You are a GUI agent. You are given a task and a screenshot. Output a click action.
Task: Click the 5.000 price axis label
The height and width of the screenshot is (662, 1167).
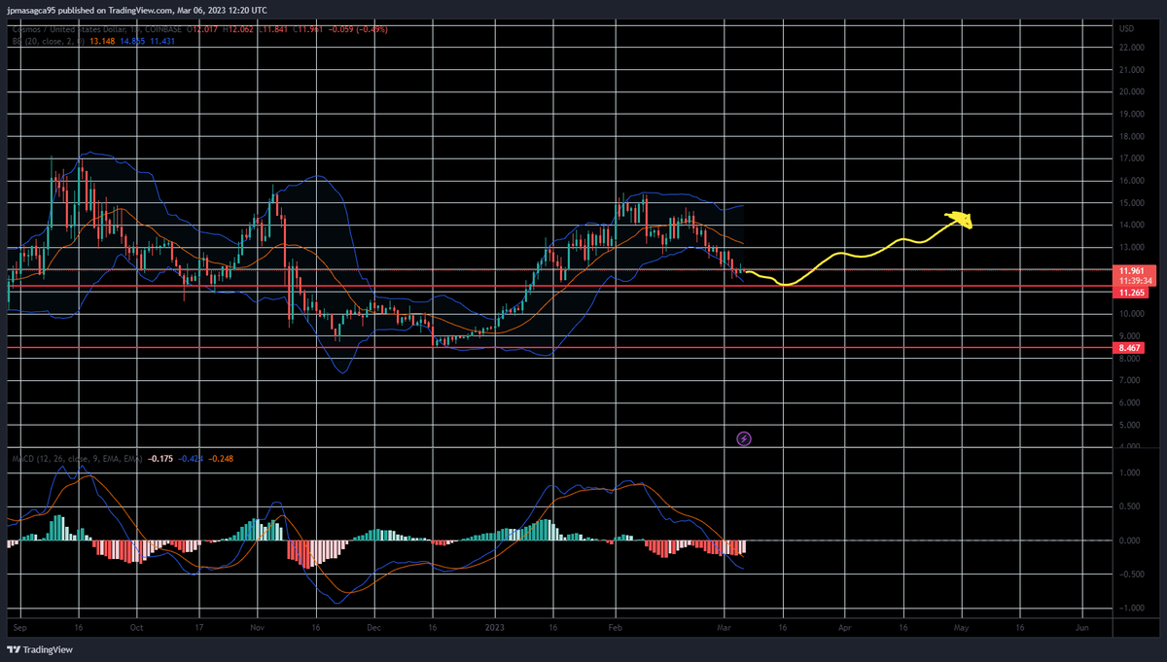tap(1130, 425)
